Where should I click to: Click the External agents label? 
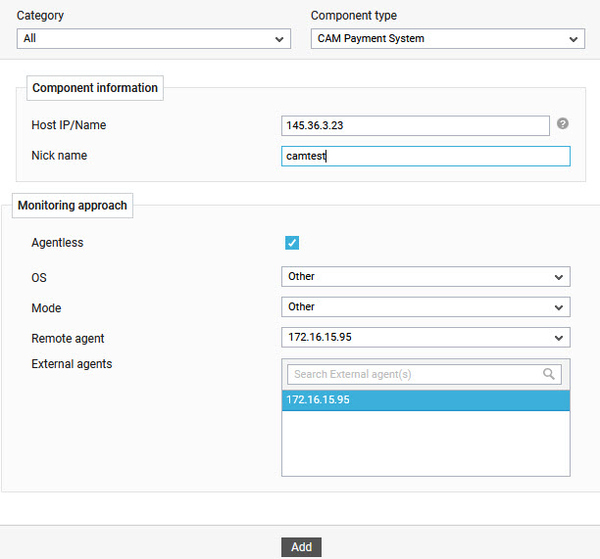[72, 364]
